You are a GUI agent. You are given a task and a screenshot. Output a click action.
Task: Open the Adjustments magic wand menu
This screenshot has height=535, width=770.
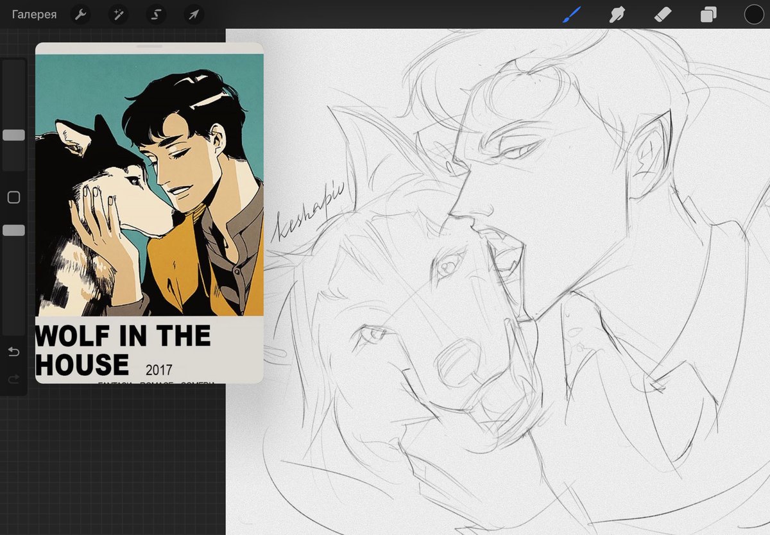[117, 14]
